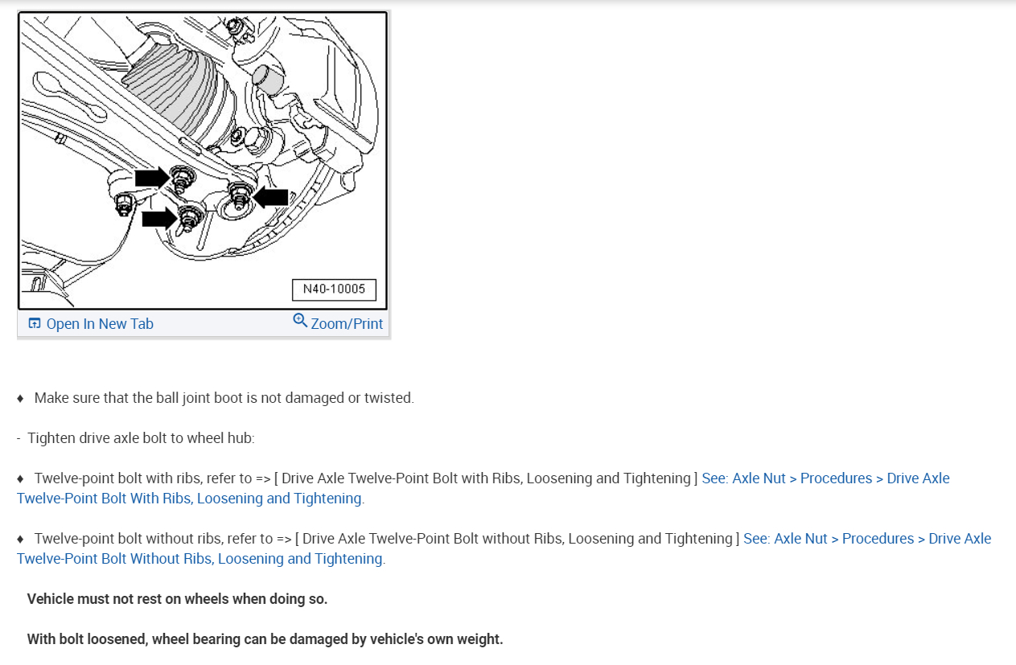Click the Open In New Tab icon
1016x665 pixels.
tap(35, 323)
